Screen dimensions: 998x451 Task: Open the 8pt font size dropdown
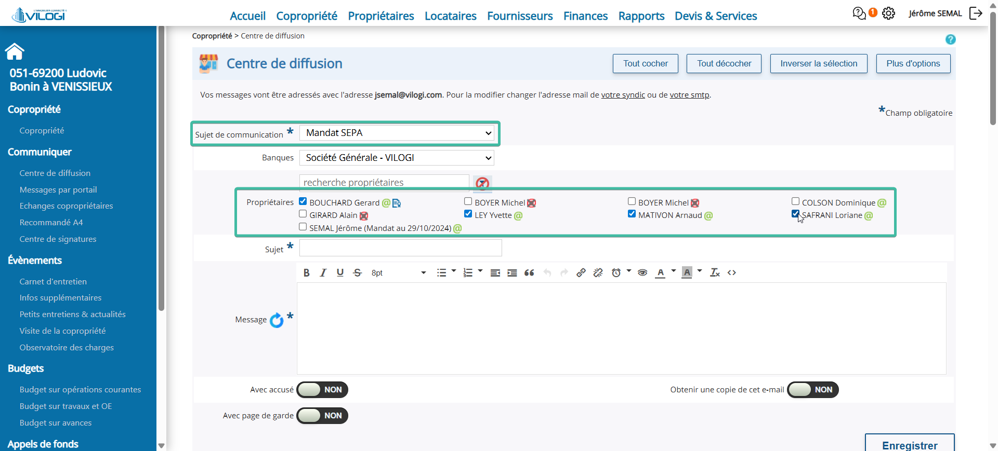click(x=399, y=272)
